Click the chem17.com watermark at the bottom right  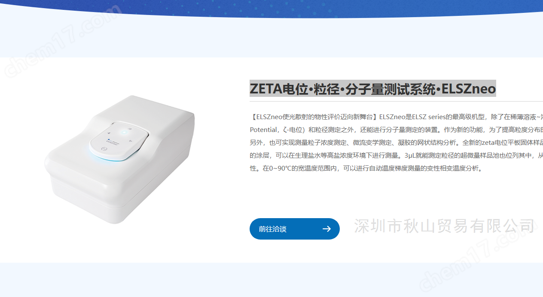[480, 260]
